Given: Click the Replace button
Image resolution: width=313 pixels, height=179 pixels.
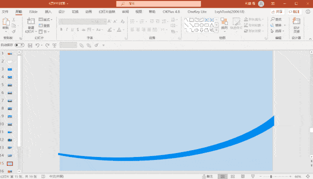Looking at the screenshot, I should (278, 25).
